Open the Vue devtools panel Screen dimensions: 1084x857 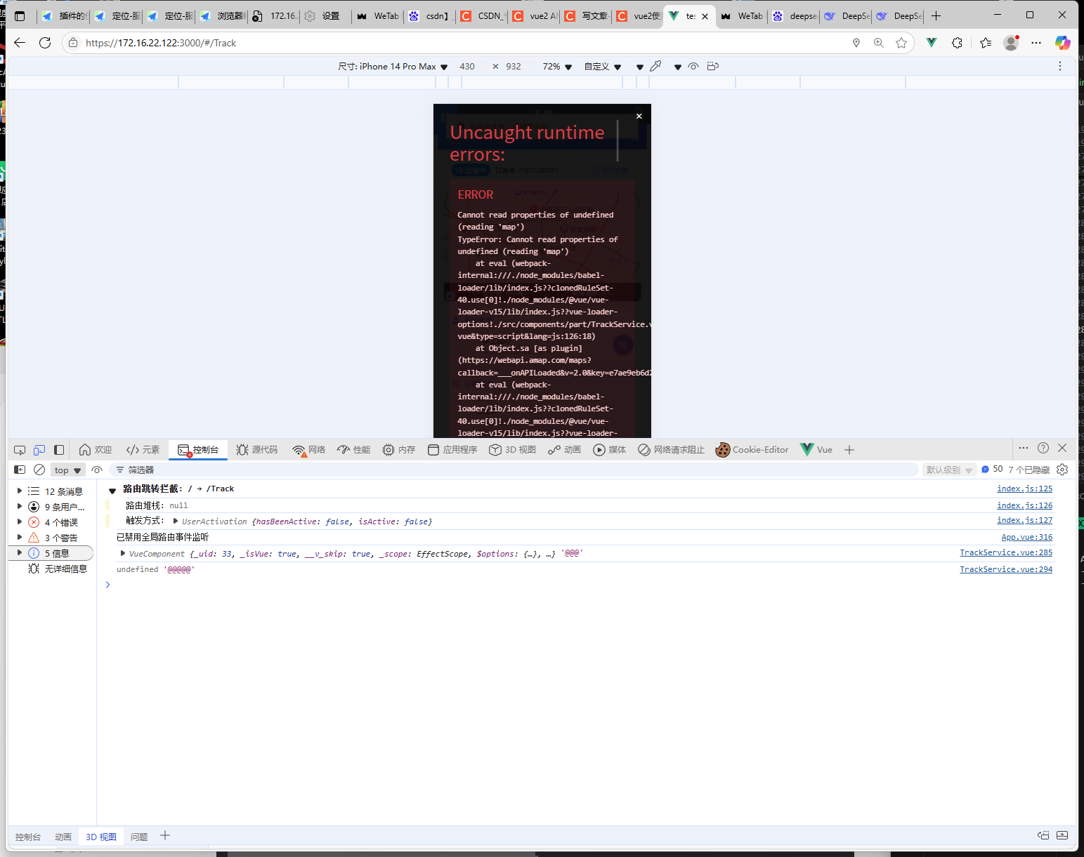(816, 449)
